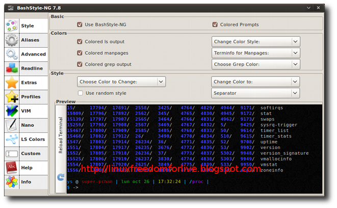Click 'timer_stats' entry in preview
This screenshot has width=337, height=208.
(276, 136)
